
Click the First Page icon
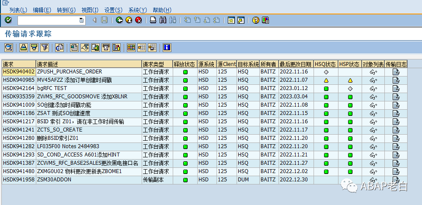(187, 20)
